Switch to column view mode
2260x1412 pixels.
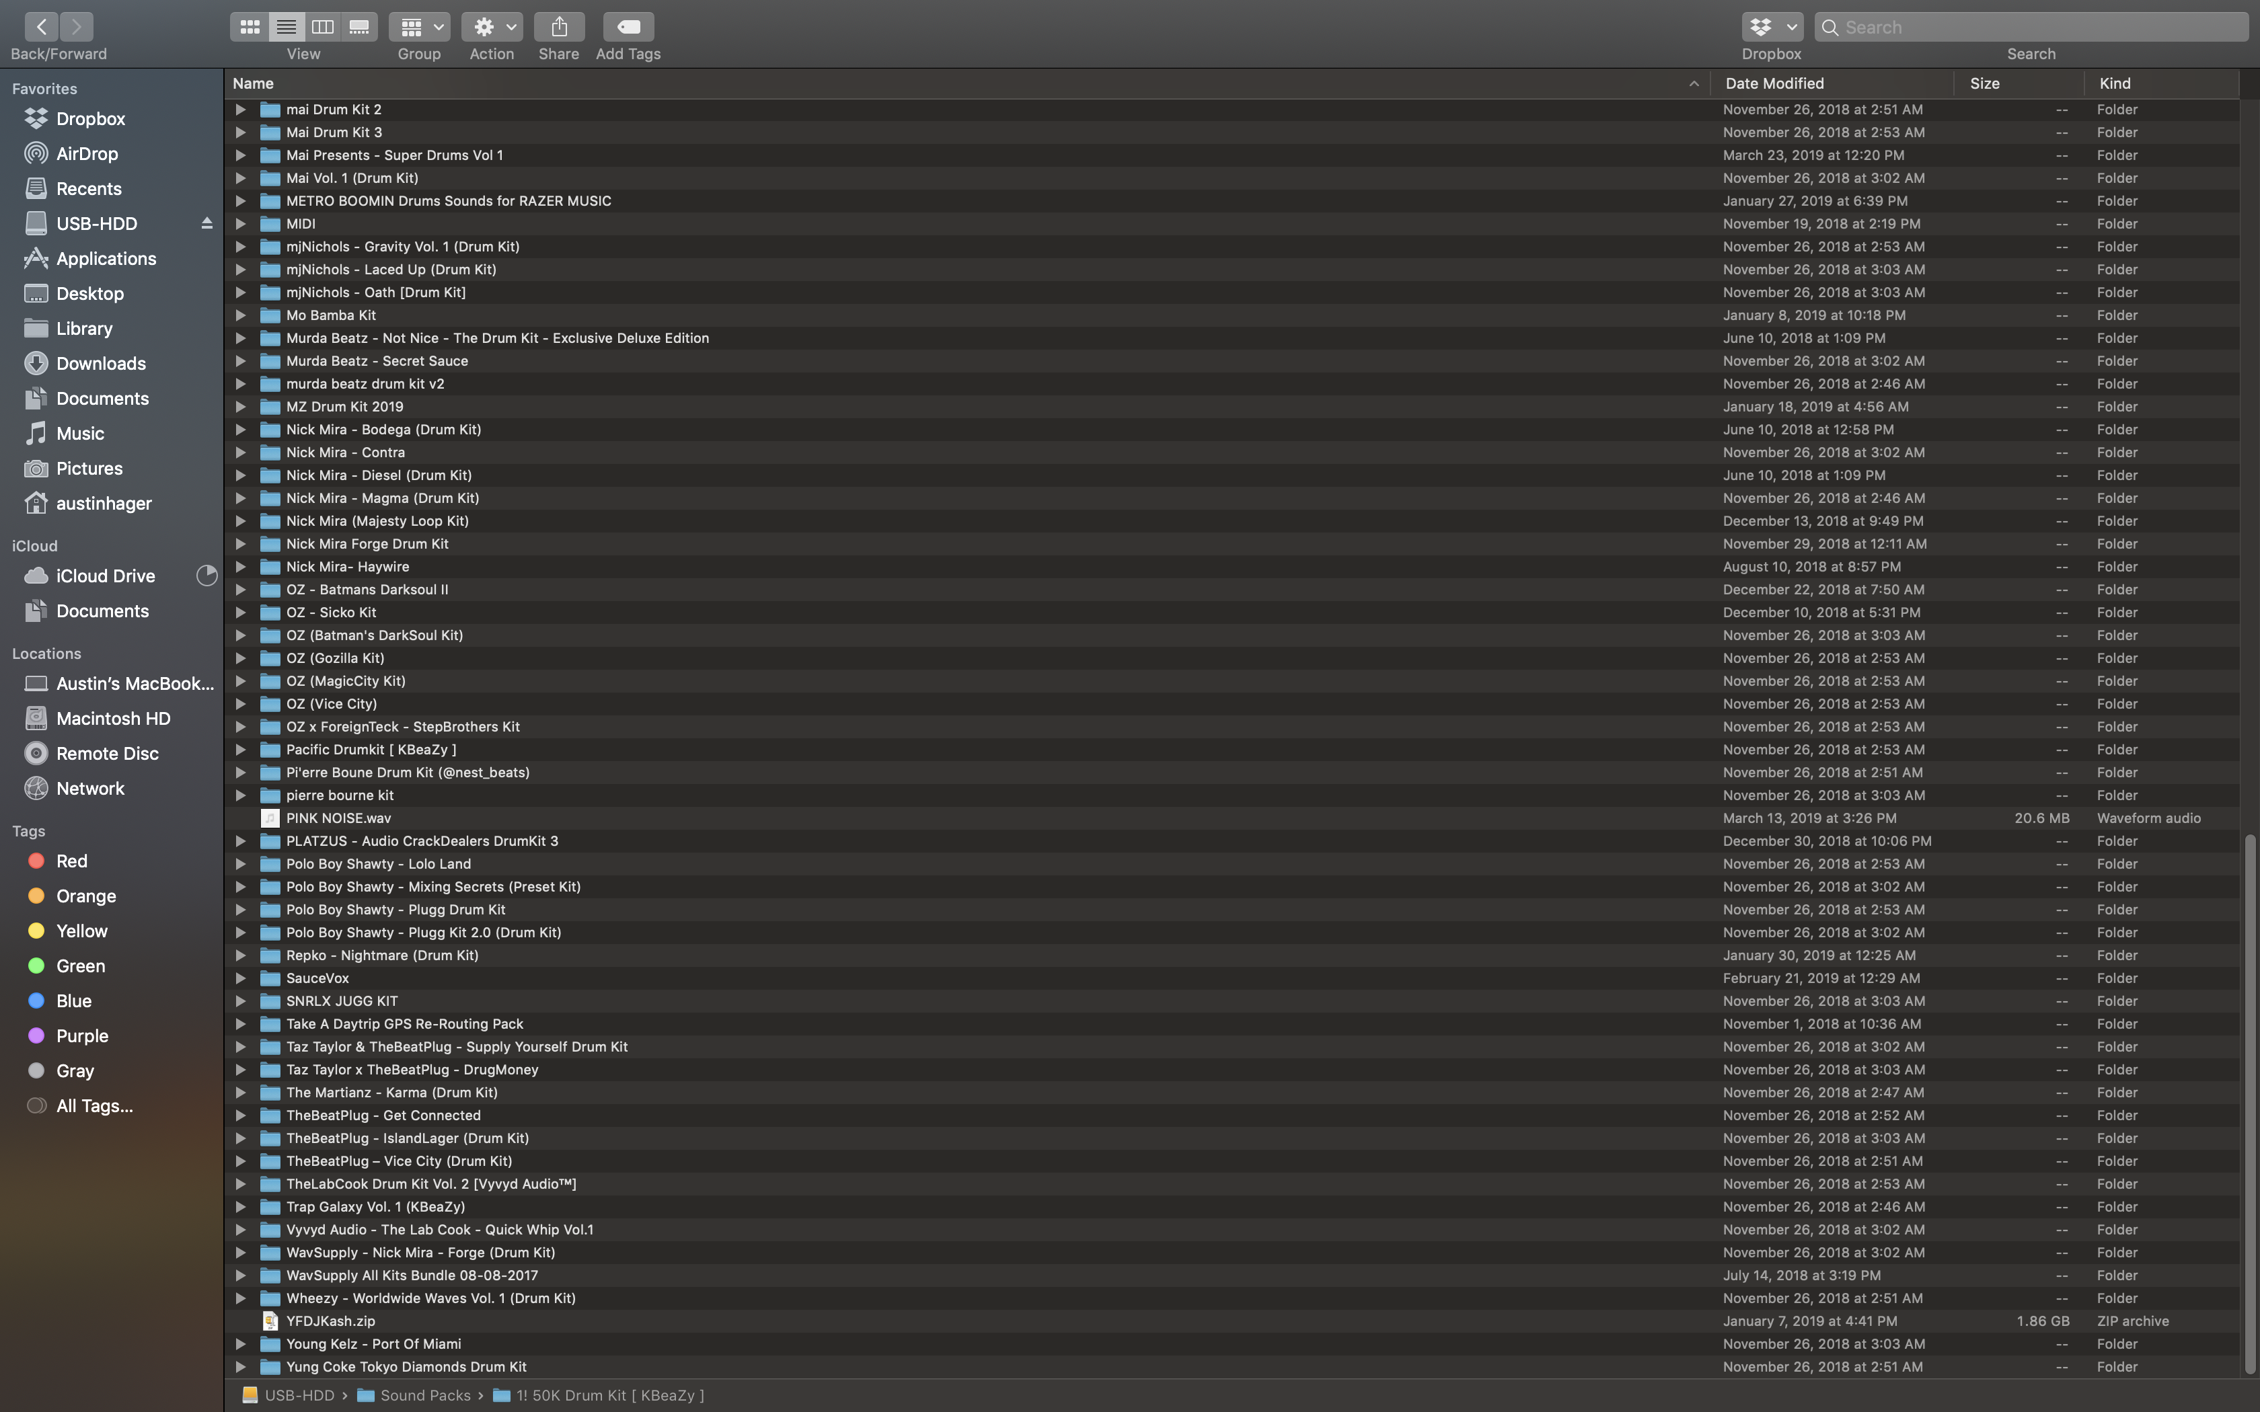coord(322,27)
